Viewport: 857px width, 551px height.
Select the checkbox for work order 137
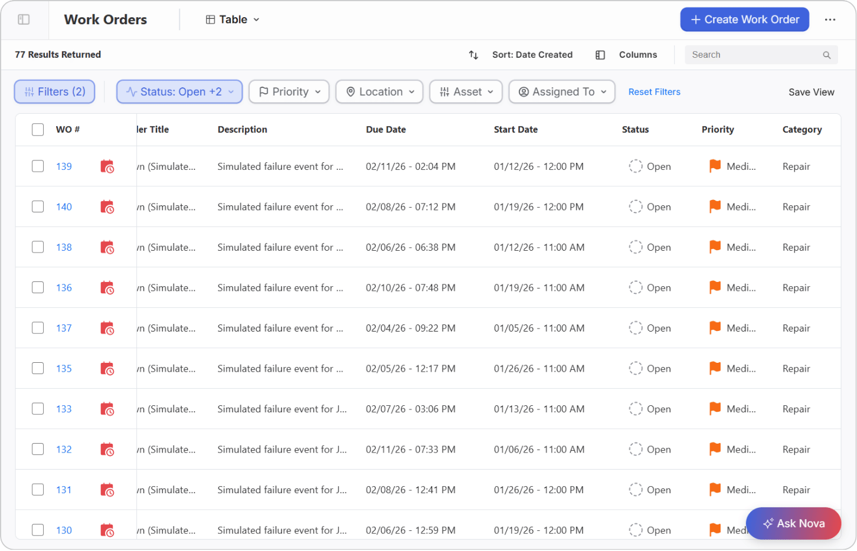(x=38, y=328)
